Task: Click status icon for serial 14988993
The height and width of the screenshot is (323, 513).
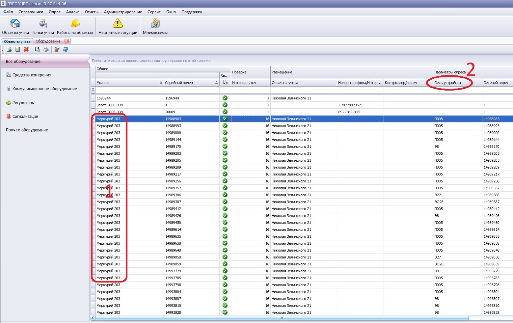Action: (225, 126)
